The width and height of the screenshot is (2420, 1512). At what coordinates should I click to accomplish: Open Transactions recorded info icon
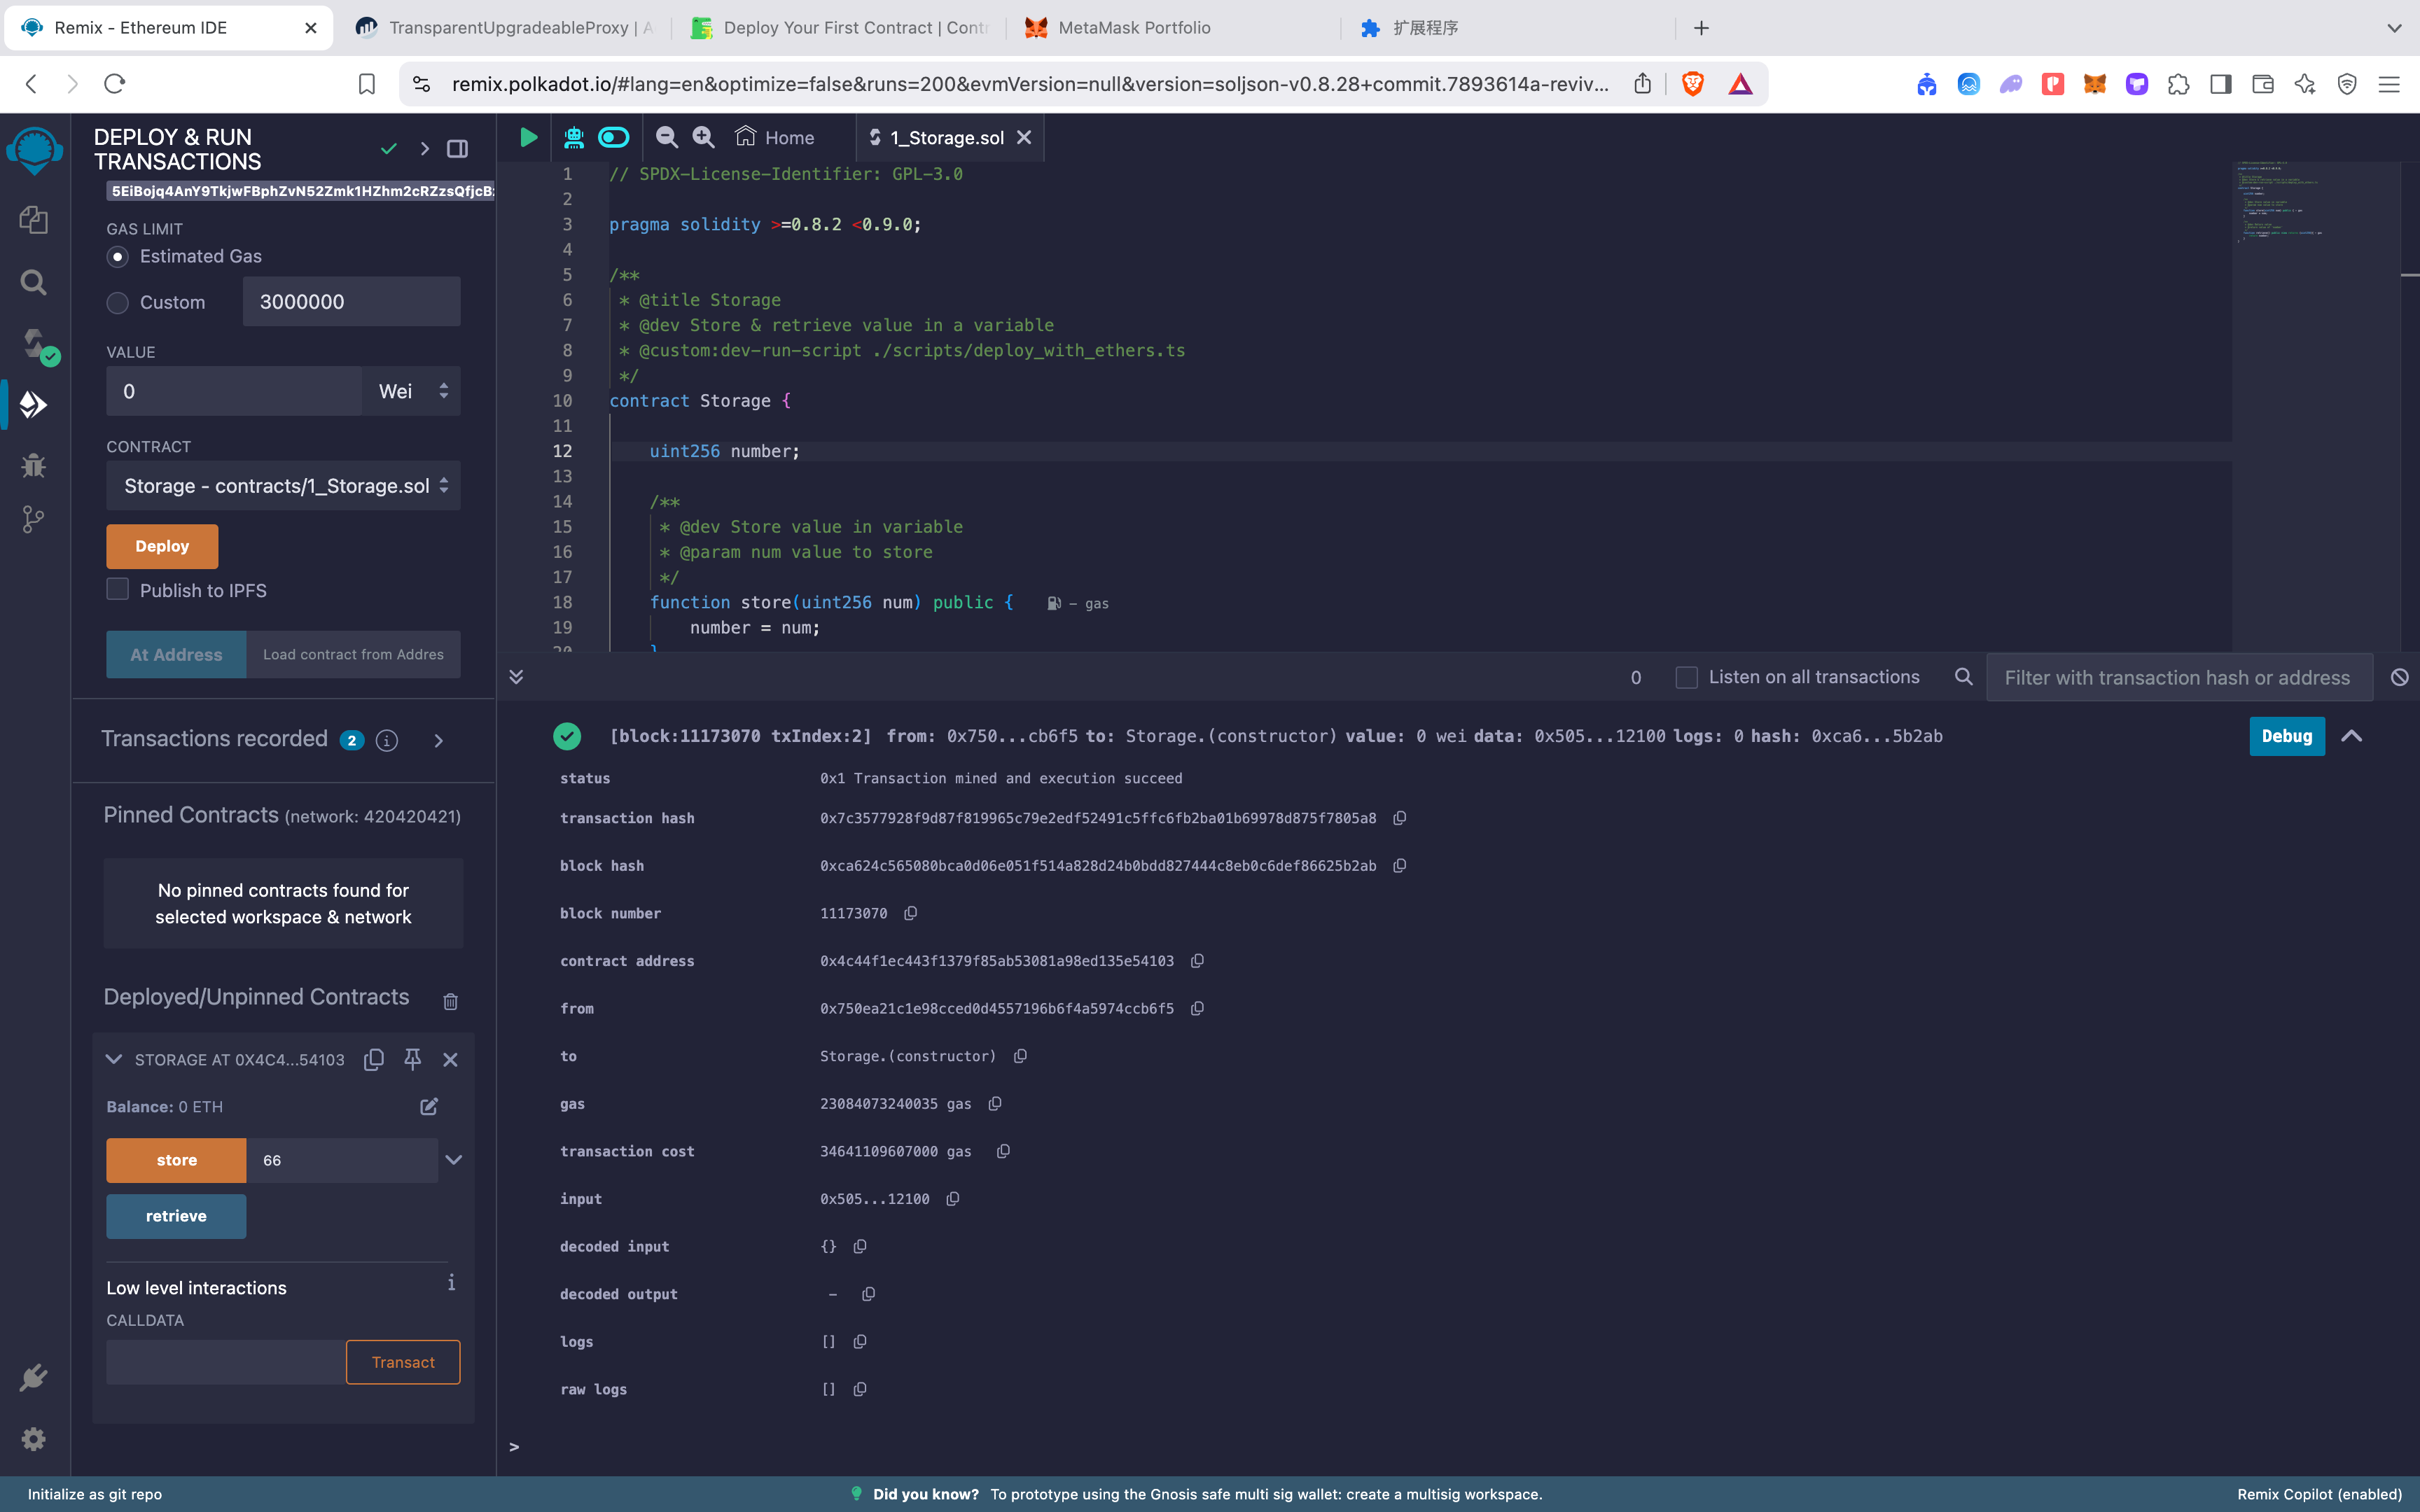tap(387, 740)
